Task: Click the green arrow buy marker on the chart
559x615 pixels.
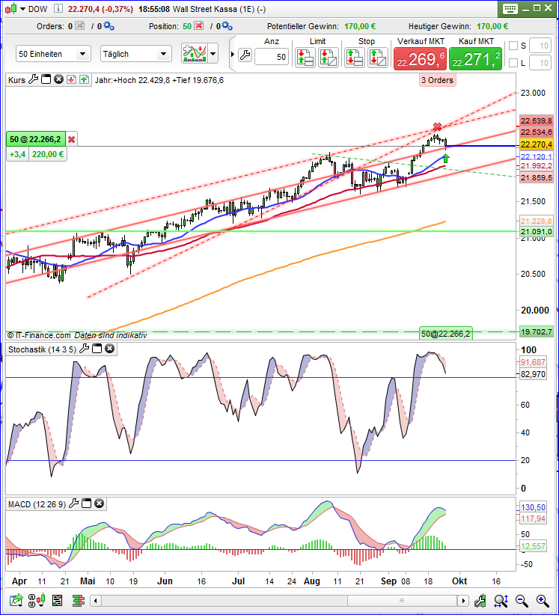Action: tap(446, 158)
